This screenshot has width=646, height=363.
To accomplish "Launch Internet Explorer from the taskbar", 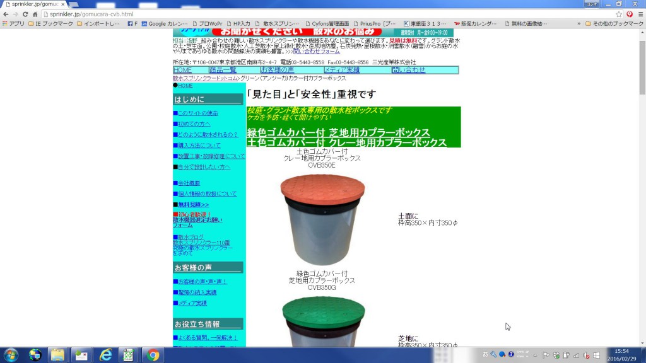I will click(x=105, y=355).
